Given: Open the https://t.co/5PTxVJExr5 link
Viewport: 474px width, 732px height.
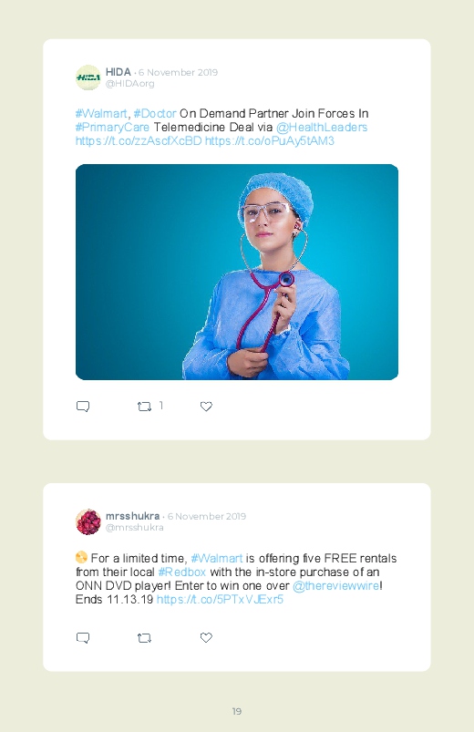Looking at the screenshot, I should [220, 600].
